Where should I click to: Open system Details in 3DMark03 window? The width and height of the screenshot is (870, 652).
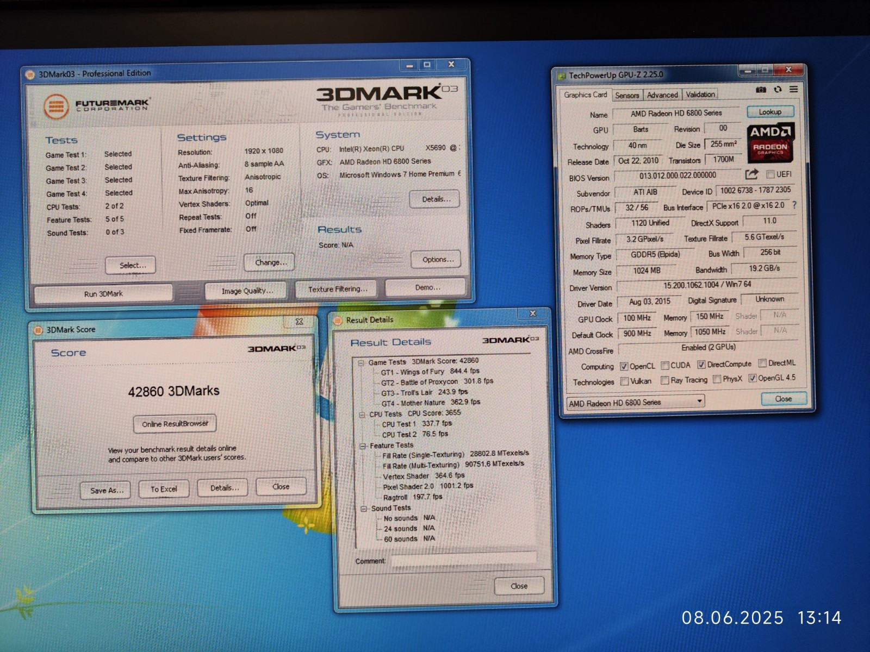point(435,199)
